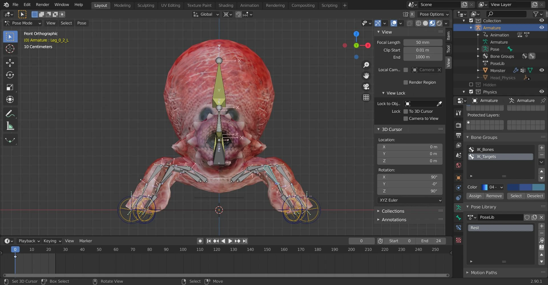Expand the Collections panel in the sidebar

393,211
